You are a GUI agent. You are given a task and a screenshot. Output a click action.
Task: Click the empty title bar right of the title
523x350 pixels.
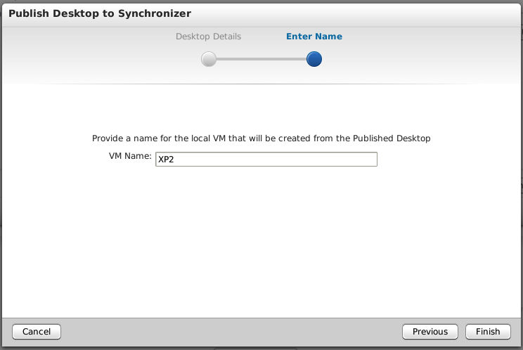(x=366, y=13)
